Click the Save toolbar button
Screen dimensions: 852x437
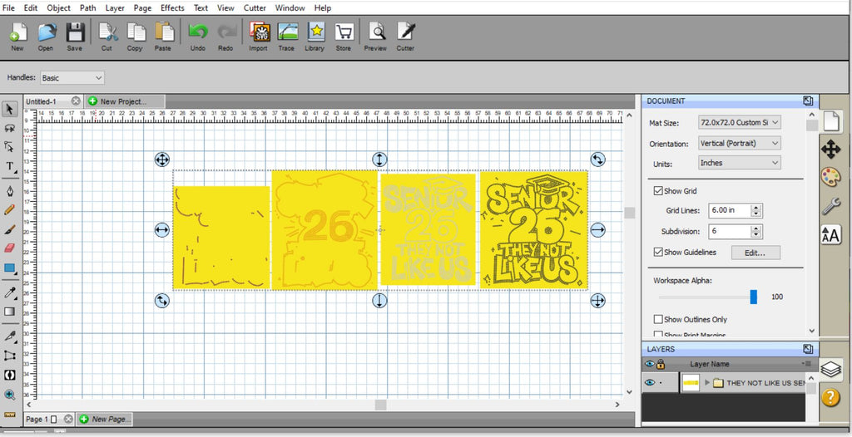click(x=75, y=37)
